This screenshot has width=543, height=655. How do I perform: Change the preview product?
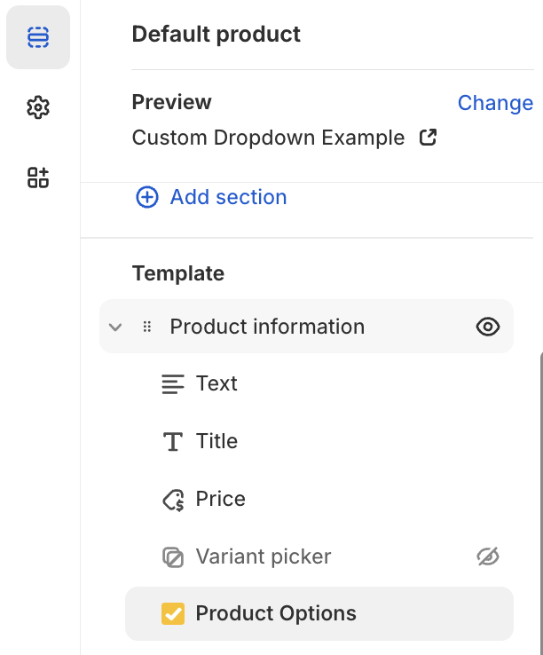tap(495, 103)
